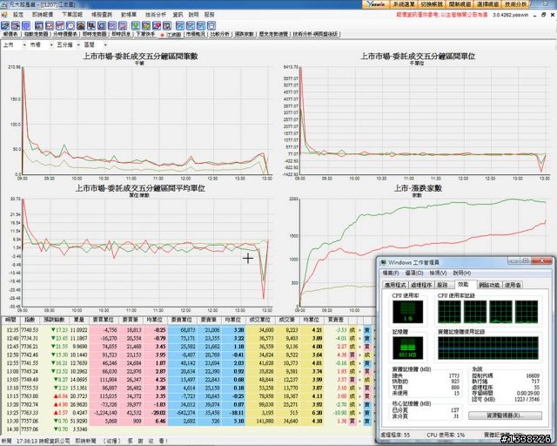Click the 上市市場-委託成交五分鐘區間筆數 chart title
The height and width of the screenshot is (446, 557).
(x=140, y=56)
